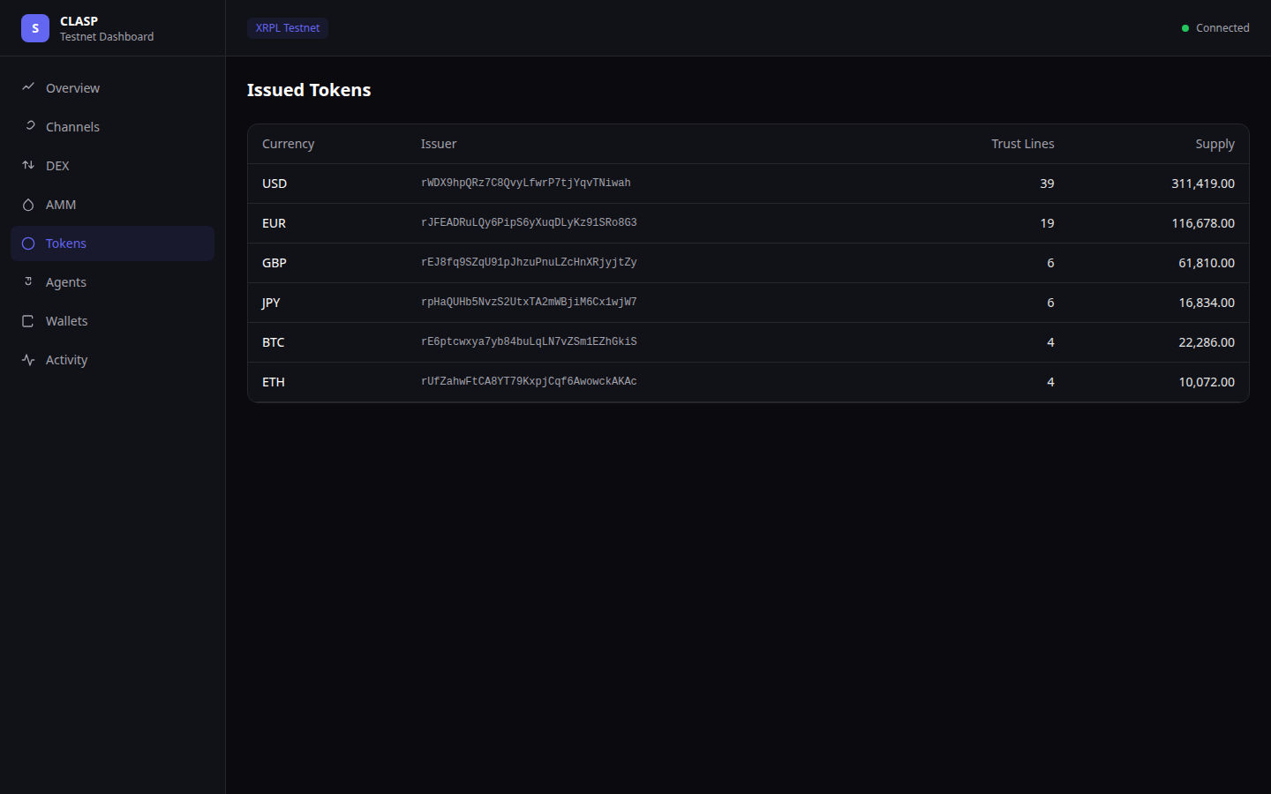Click the Tokens circle icon

pyautogui.click(x=29, y=243)
